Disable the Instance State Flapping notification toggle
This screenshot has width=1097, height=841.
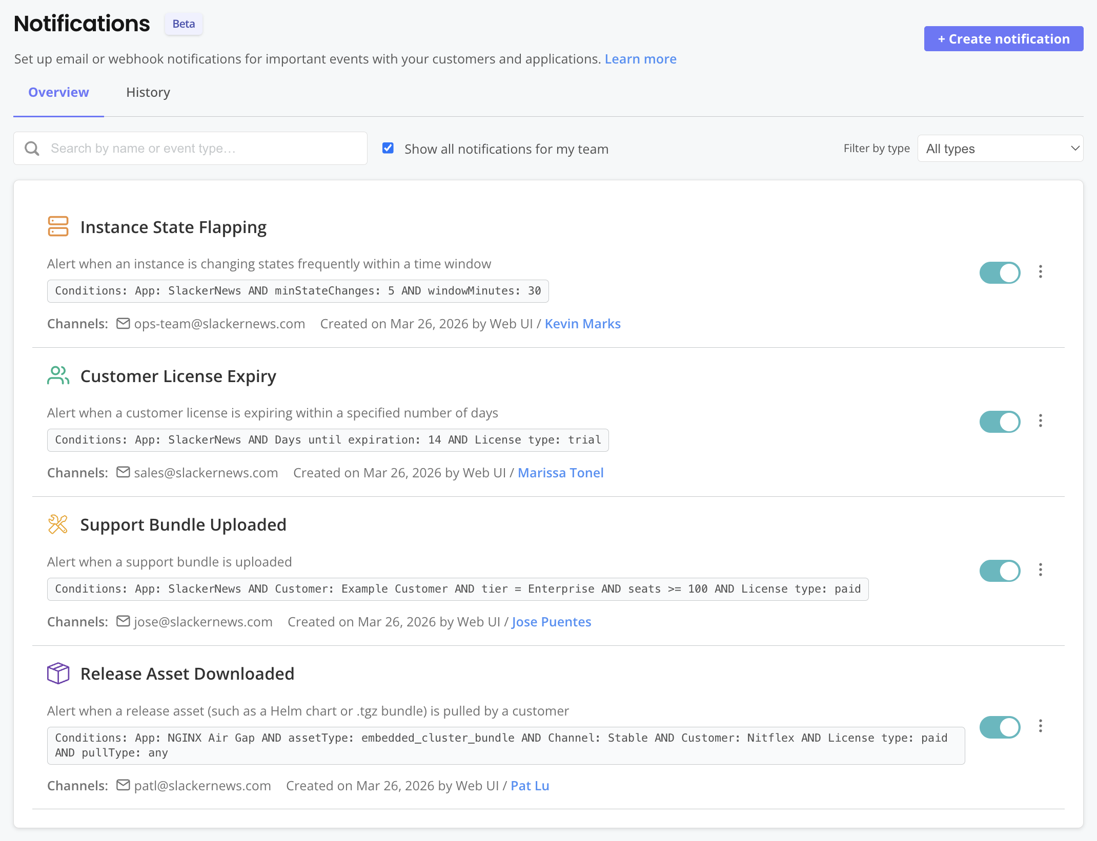999,272
